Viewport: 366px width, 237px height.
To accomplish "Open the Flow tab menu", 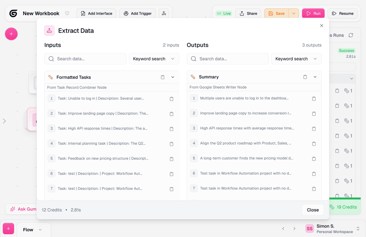I will click(40, 230).
